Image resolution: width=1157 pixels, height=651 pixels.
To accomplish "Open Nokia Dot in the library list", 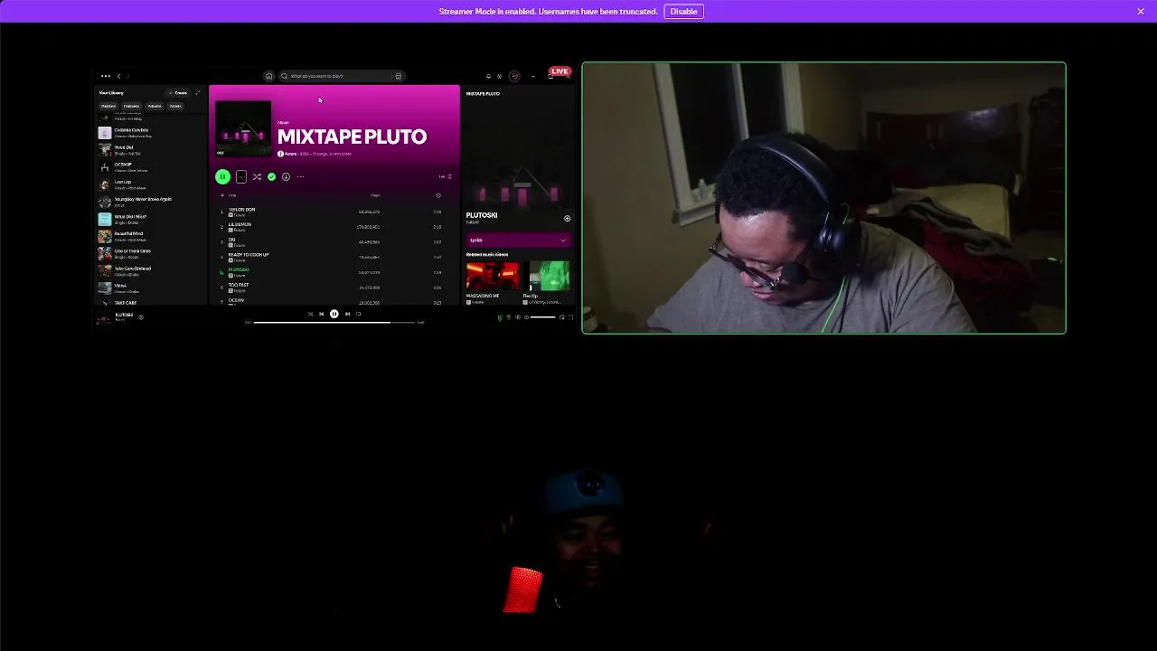I will [x=151, y=150].
